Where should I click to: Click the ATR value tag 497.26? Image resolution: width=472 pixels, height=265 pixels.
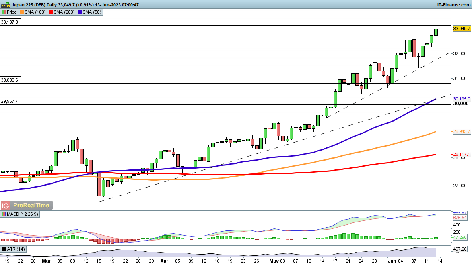[x=460, y=249]
